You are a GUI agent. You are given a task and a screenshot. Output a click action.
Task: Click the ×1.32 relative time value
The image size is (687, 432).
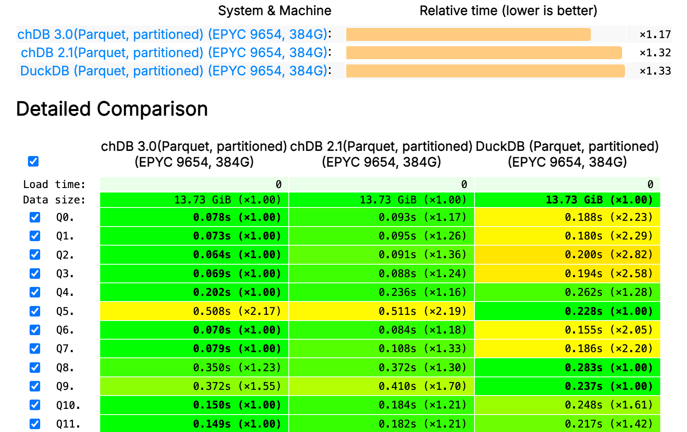tap(655, 53)
